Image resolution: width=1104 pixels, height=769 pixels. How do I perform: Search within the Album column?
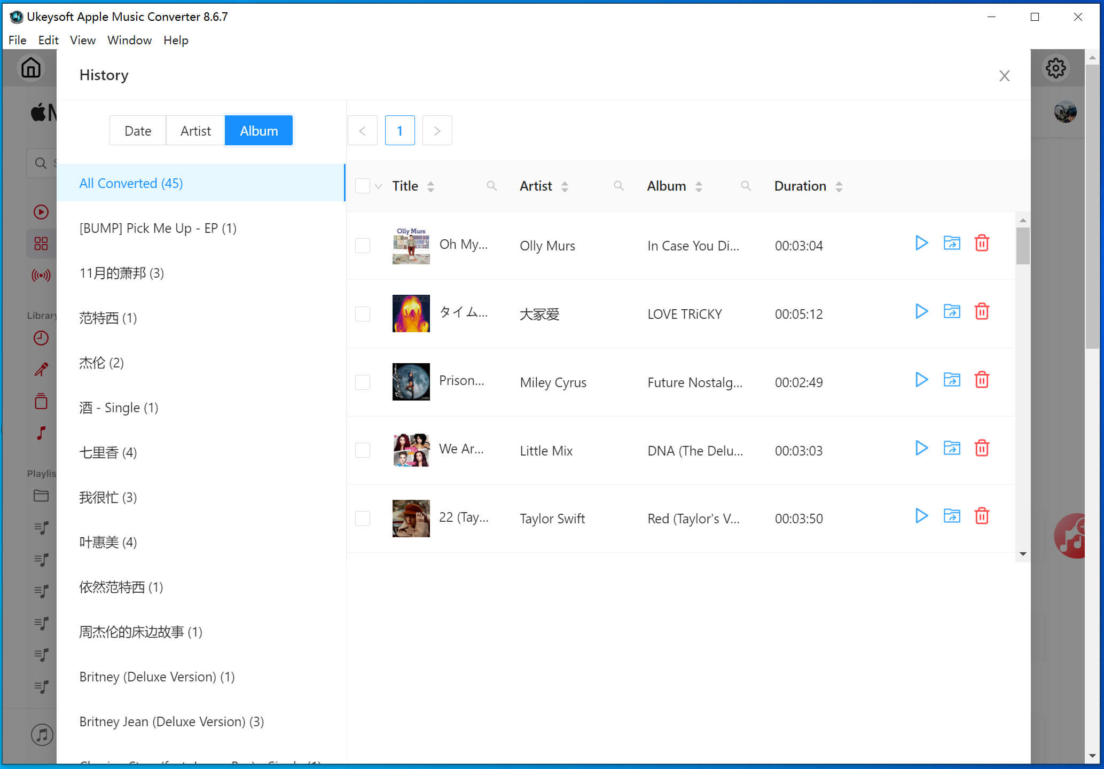[x=746, y=186]
